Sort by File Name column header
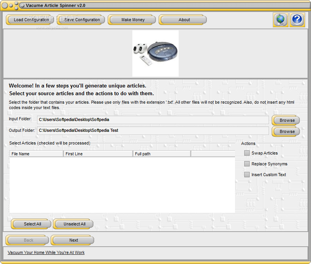Viewport: 311px width, 264px height. point(36,154)
